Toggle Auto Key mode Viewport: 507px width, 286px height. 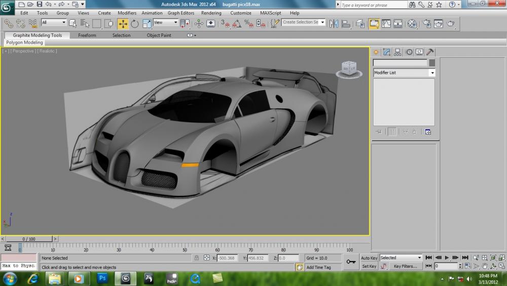(369, 258)
